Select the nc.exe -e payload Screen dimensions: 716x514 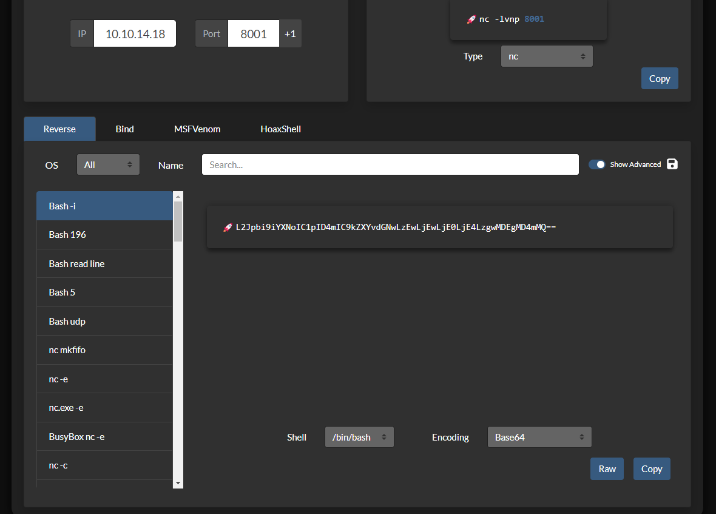click(104, 408)
